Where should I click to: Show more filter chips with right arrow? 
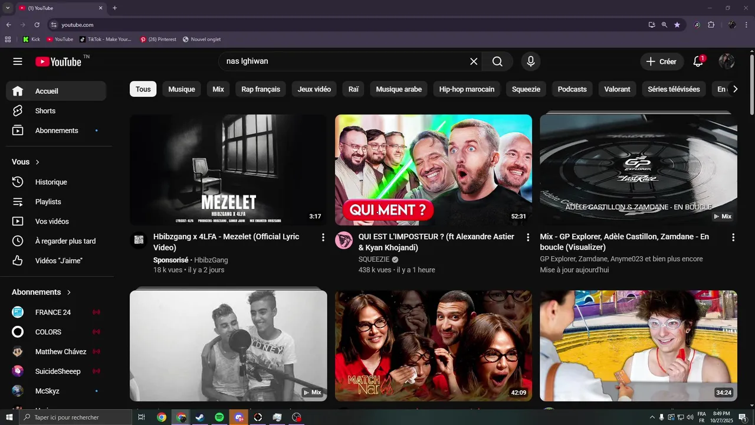coord(735,89)
